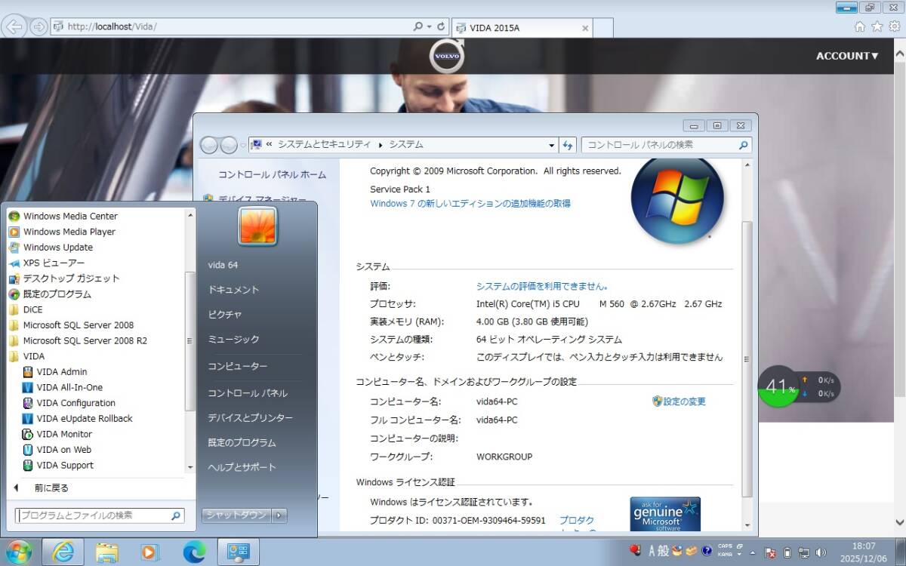
Task: Show hidden tray icons arrow
Action: (752, 552)
